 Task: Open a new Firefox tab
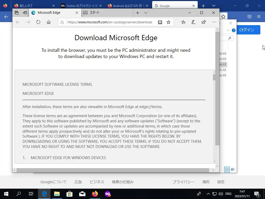[x=203, y=6]
